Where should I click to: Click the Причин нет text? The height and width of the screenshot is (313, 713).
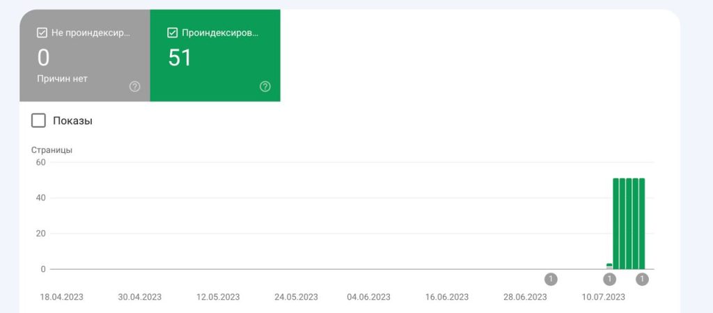tap(62, 79)
